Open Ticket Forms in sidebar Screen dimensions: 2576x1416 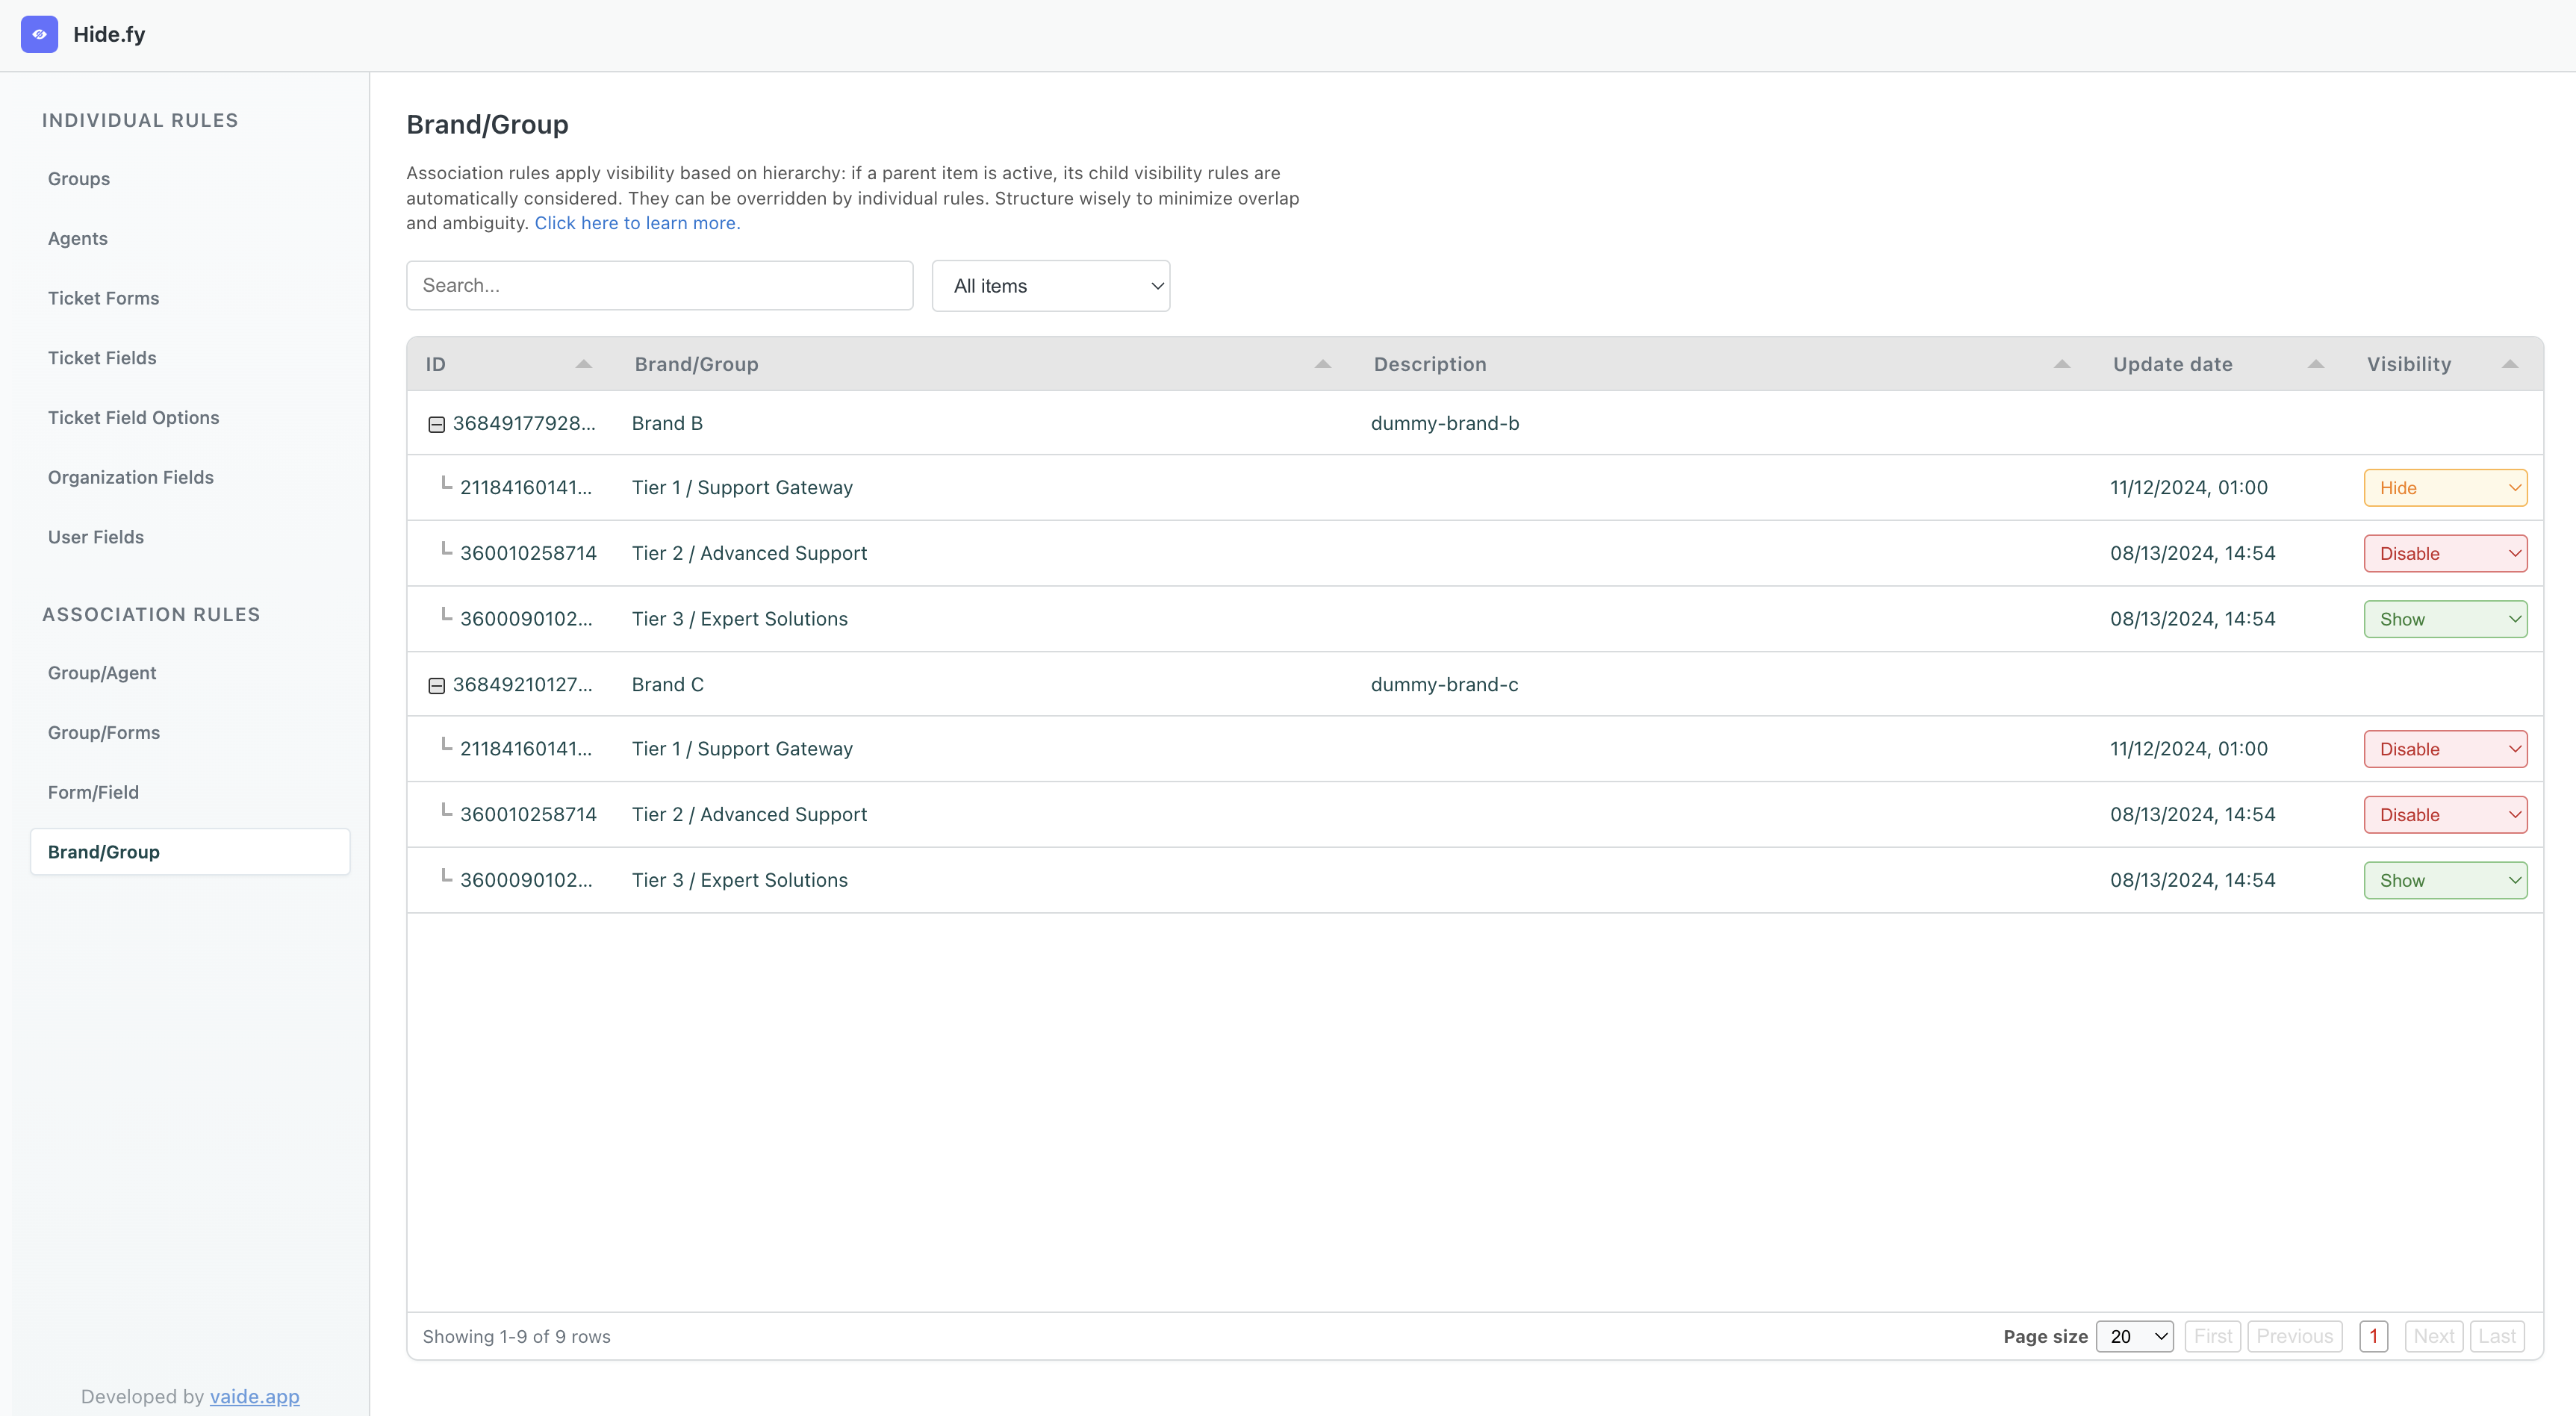[x=103, y=298]
